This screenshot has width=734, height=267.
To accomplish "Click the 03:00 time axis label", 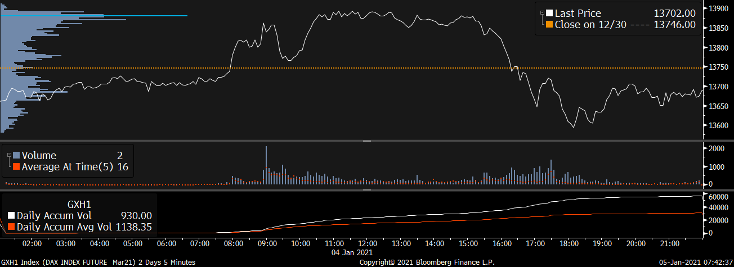I will (66, 243).
